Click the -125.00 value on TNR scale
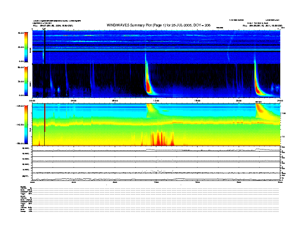 click(x=20, y=106)
